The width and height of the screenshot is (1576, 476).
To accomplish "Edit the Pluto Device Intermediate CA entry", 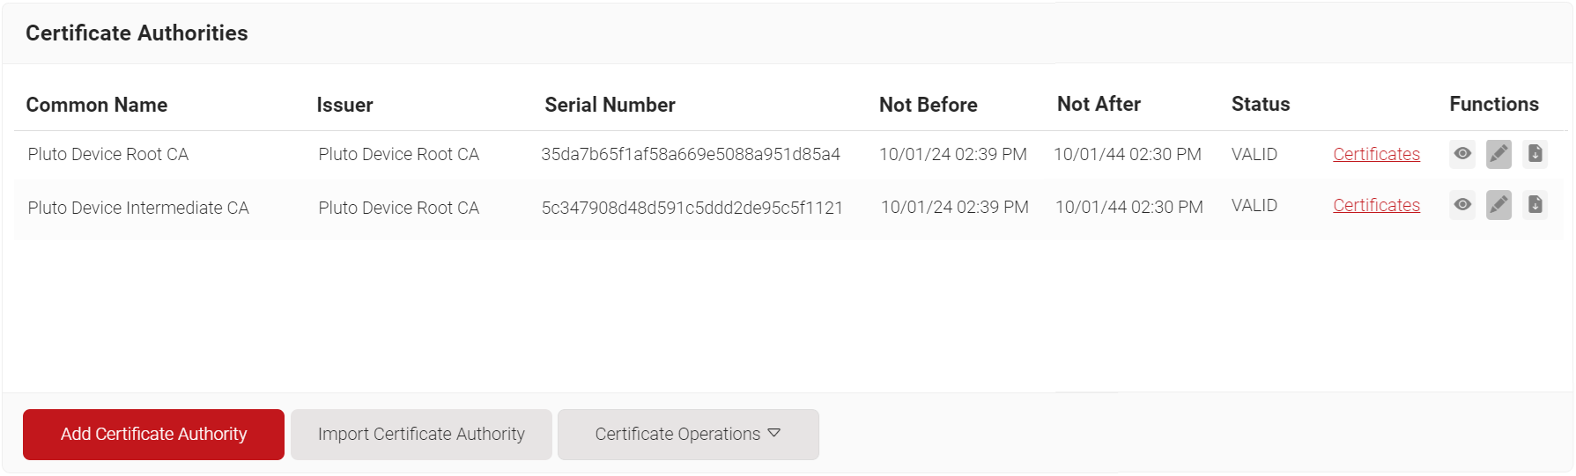I will (1498, 205).
